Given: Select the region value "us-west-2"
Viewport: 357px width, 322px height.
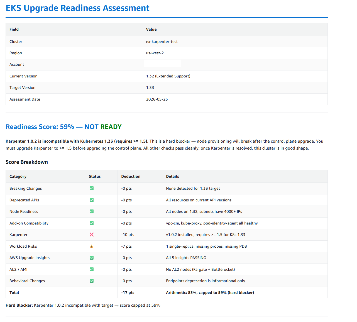Looking at the screenshot, I should pos(155,53).
